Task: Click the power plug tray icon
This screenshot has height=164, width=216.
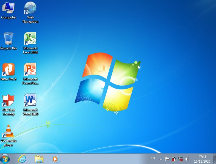Action: (174, 159)
